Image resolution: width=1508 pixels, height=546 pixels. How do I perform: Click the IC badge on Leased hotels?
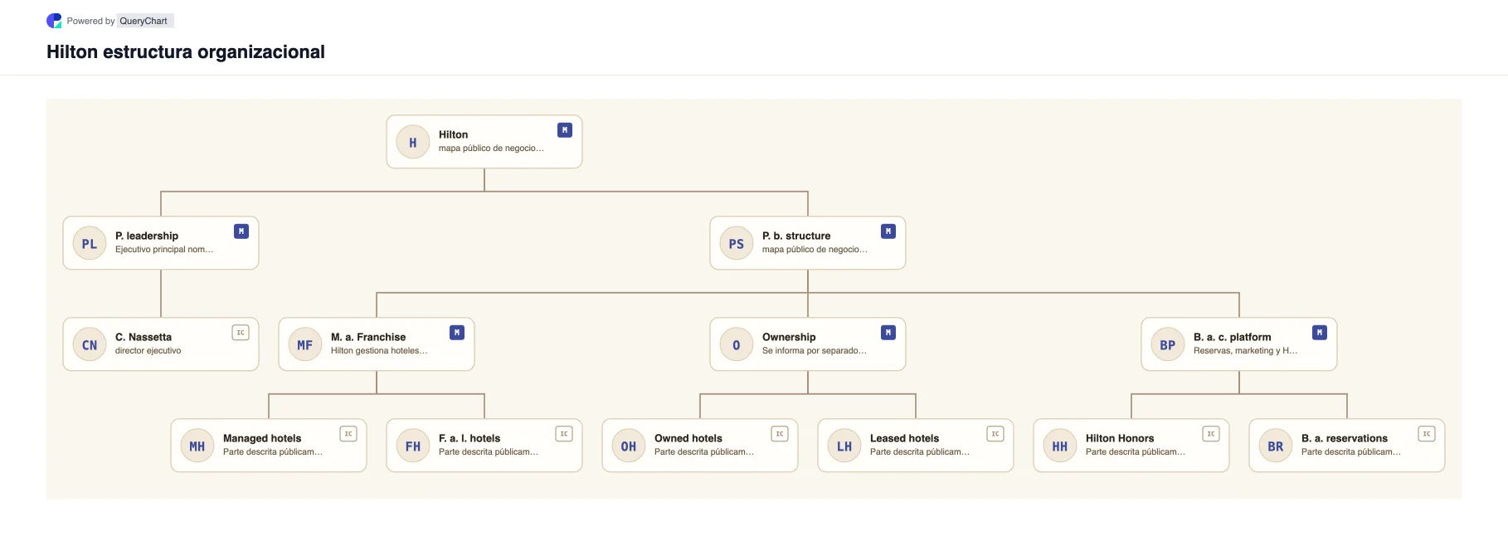[x=995, y=434]
